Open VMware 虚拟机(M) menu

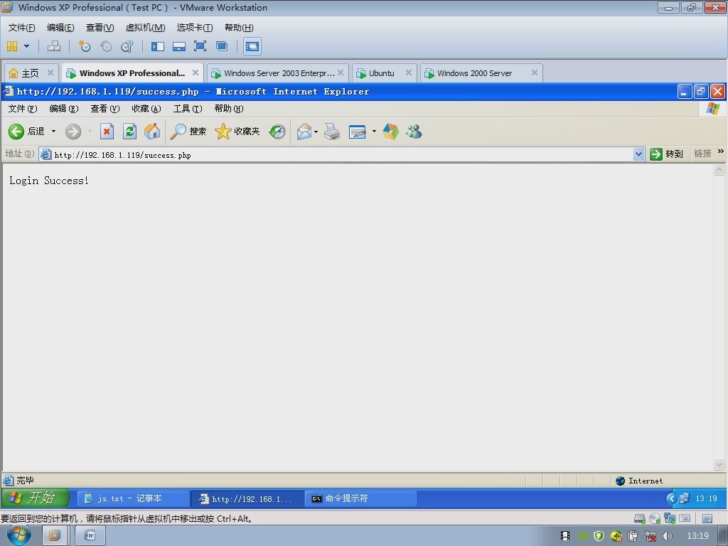(x=145, y=28)
